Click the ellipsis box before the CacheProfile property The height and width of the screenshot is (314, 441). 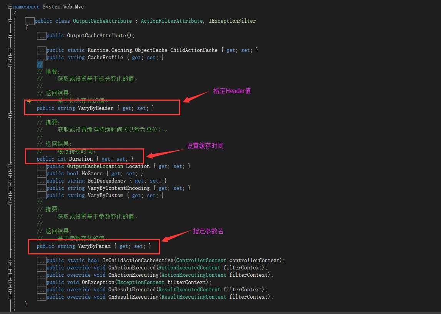coord(42,58)
